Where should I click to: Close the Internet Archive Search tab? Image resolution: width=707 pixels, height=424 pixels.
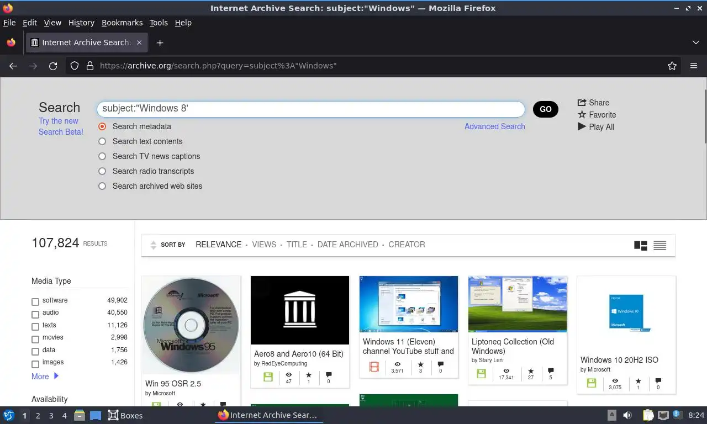[x=139, y=43]
